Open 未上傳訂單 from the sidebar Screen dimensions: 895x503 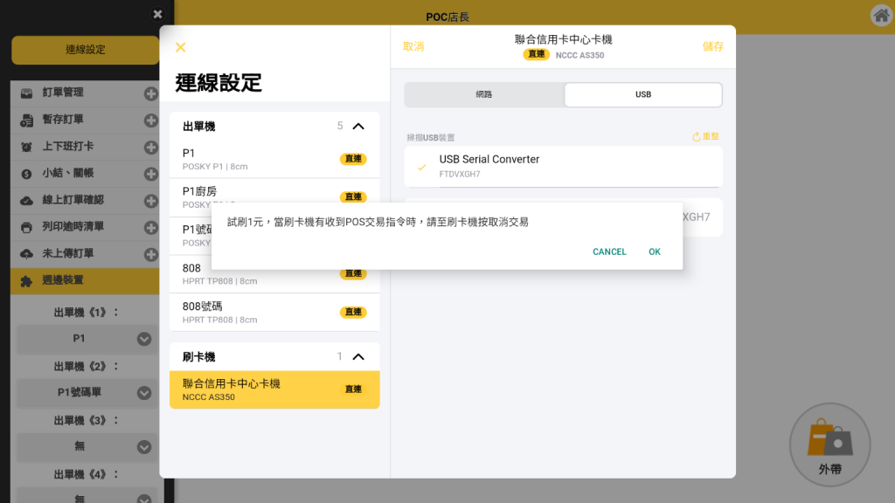(68, 253)
